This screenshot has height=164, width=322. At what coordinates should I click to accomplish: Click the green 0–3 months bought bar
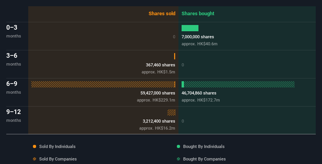click(190, 28)
